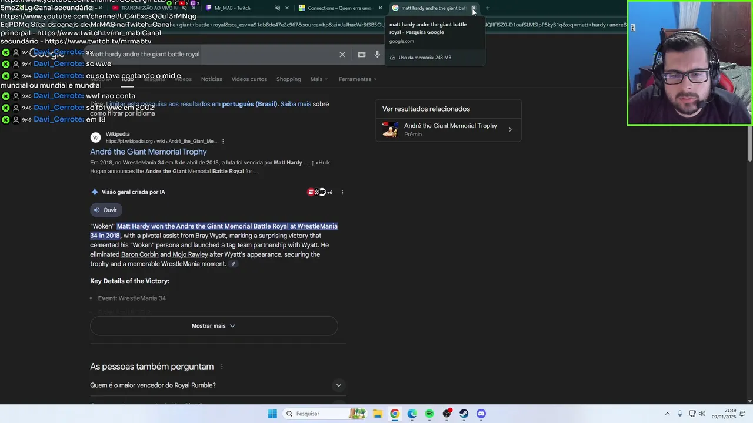The image size is (753, 423).
Task: Open the on-screen keyboard input tool
Action: tap(361, 54)
